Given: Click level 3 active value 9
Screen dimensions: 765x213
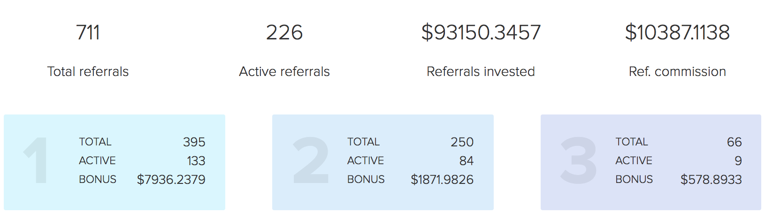Looking at the screenshot, I should (x=738, y=160).
